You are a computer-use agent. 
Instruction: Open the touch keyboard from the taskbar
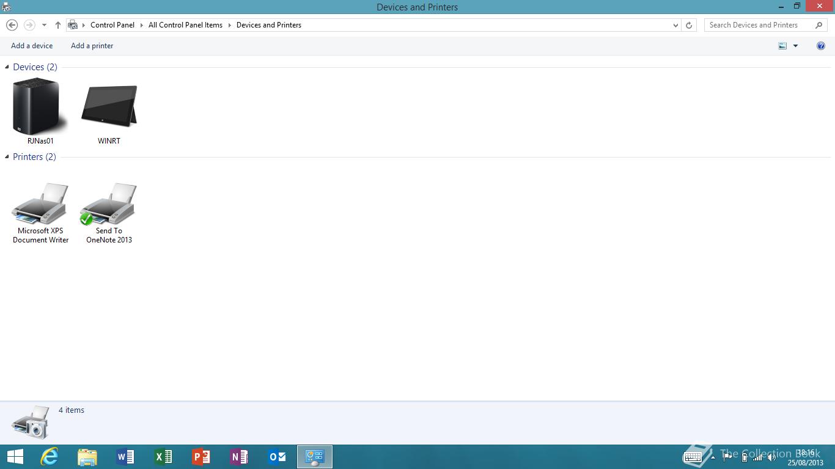(693, 457)
